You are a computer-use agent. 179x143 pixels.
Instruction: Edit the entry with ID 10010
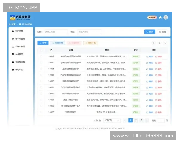coord(149,94)
